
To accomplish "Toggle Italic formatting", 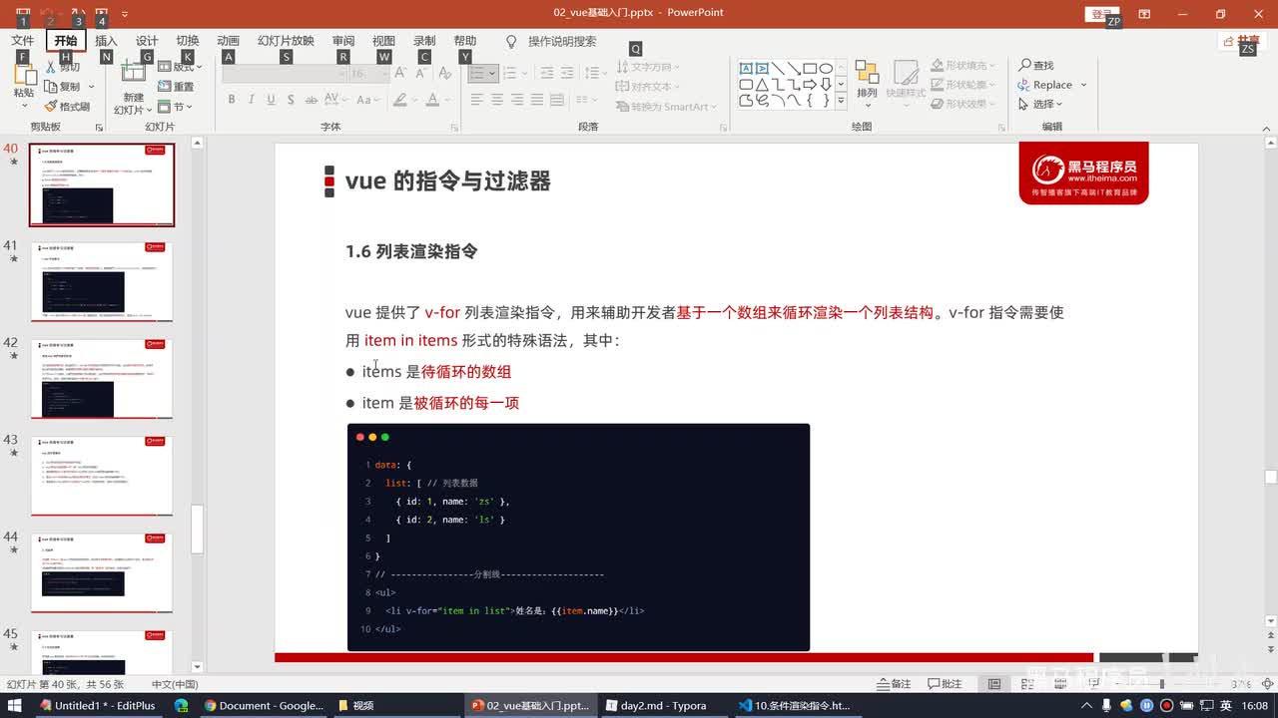I will pos(251,100).
